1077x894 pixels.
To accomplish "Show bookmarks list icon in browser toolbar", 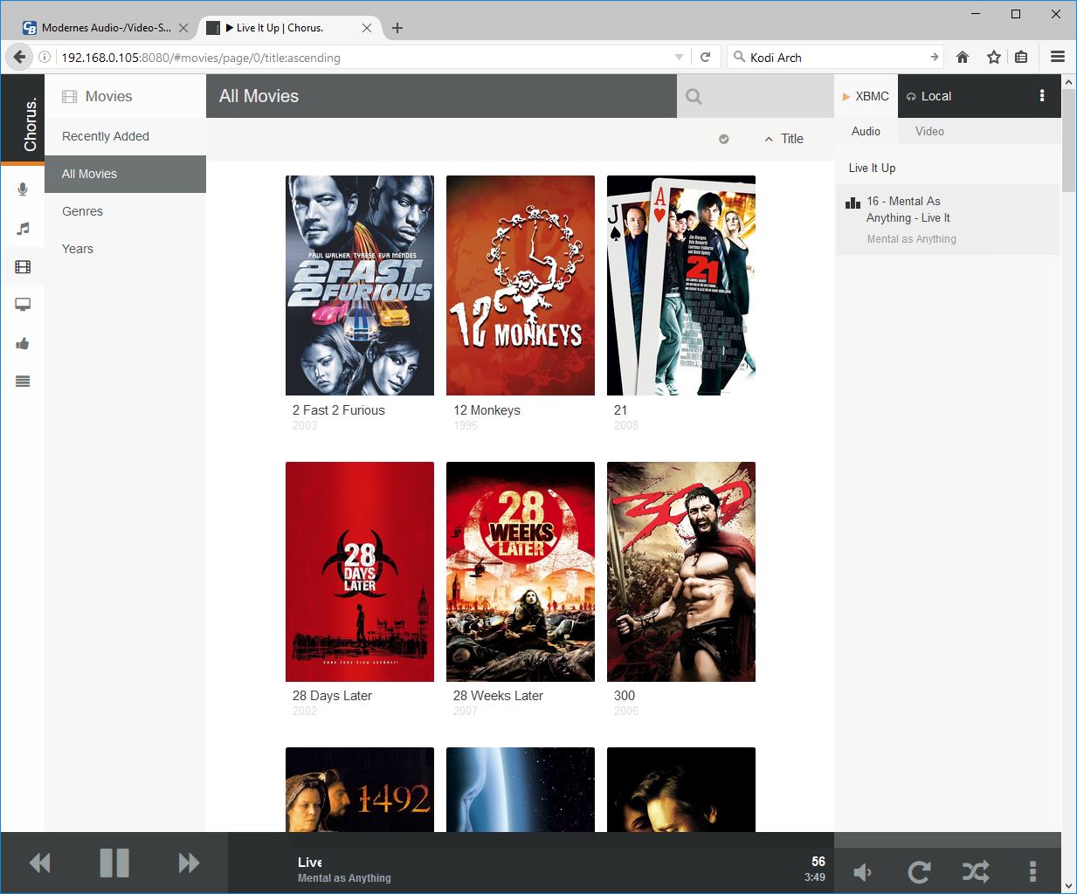I will 1021,57.
